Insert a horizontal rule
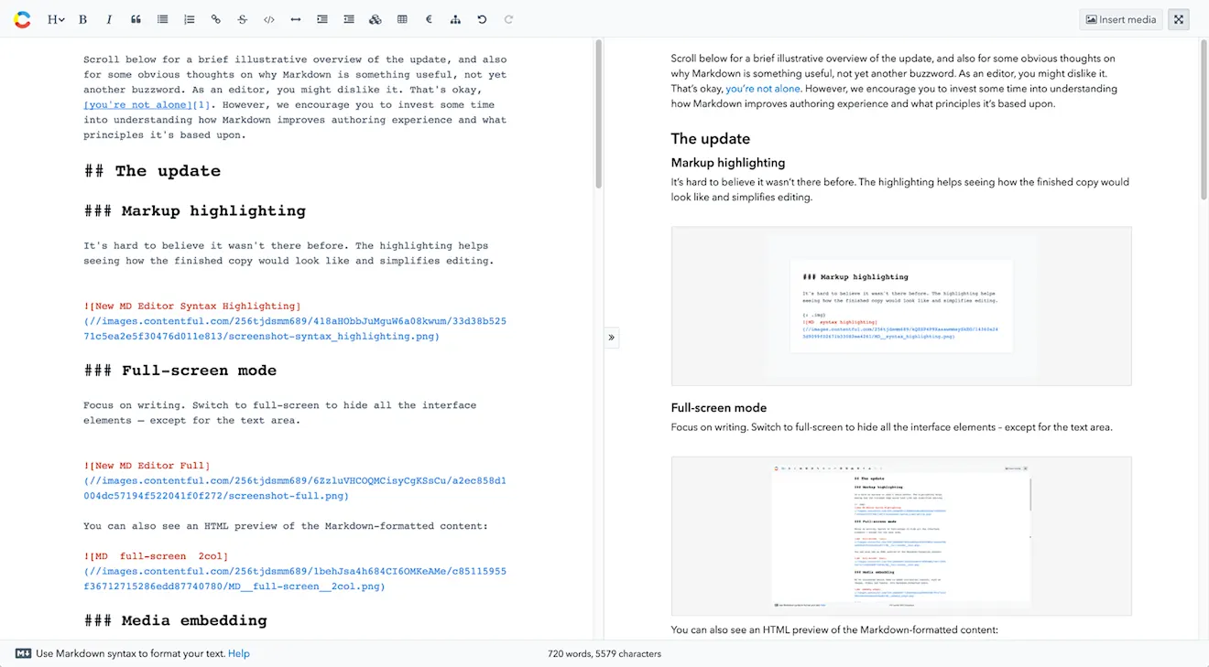Screen dimensions: 1209x667 (x=295, y=19)
